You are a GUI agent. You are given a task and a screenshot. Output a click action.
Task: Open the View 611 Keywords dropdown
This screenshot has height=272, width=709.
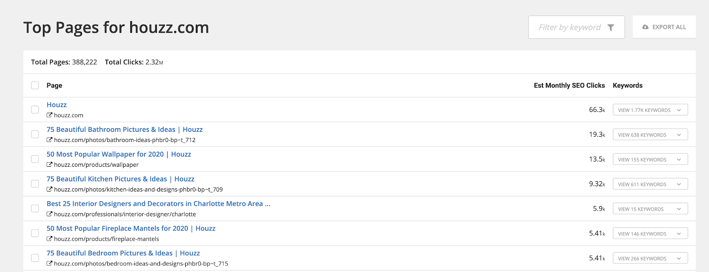tap(650, 184)
